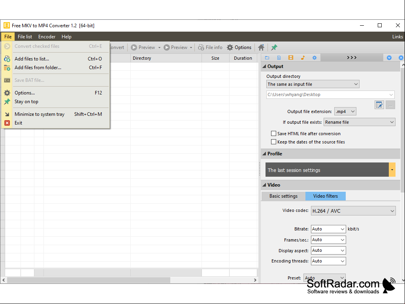Click the green pin toolbar icon

click(274, 47)
